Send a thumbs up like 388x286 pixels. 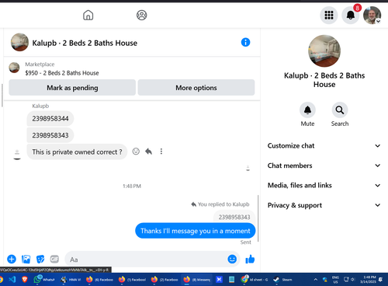250,259
